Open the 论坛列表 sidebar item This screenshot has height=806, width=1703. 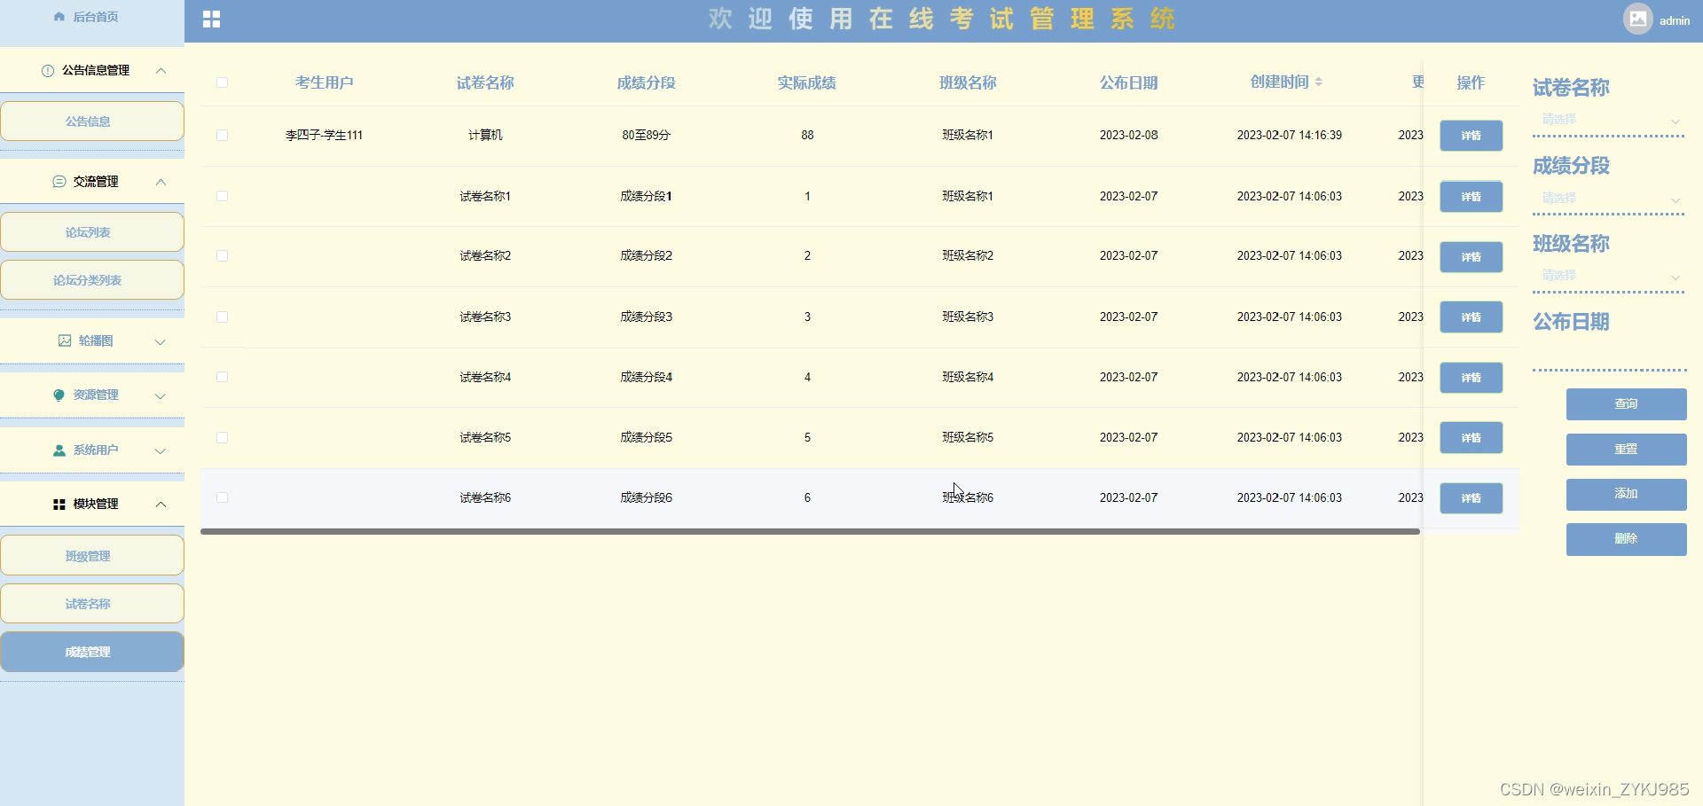coord(92,232)
